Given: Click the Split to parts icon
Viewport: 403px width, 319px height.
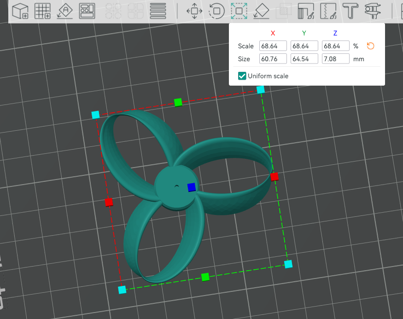Looking at the screenshot, I should (x=135, y=11).
